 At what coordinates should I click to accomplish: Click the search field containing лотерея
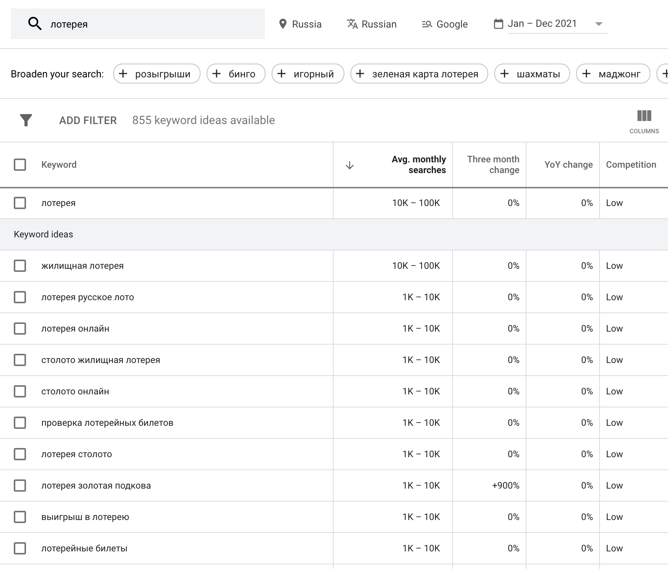click(x=138, y=24)
